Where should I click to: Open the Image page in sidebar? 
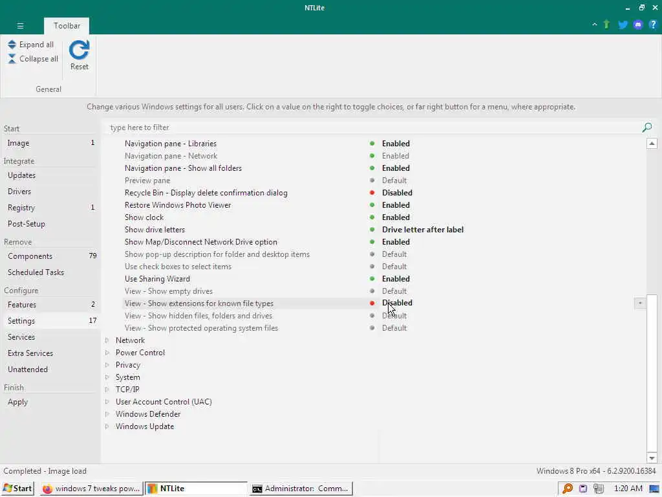50,143
